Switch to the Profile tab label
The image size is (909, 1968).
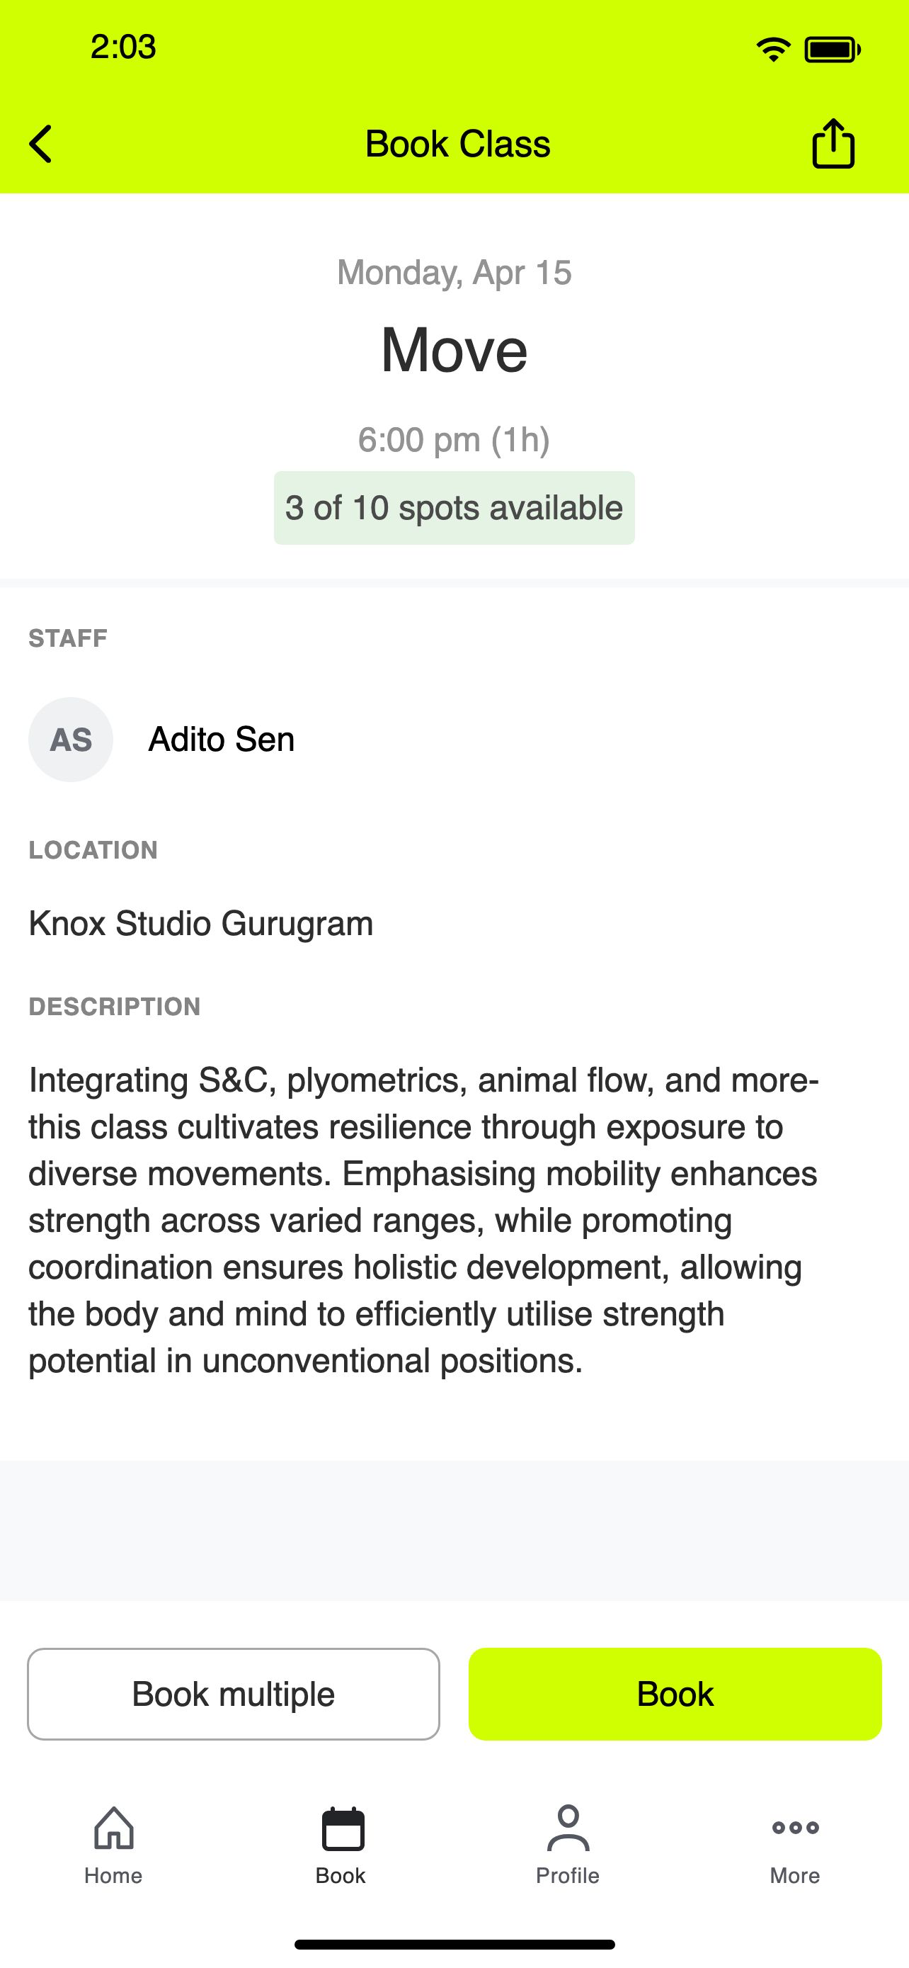click(x=568, y=1876)
